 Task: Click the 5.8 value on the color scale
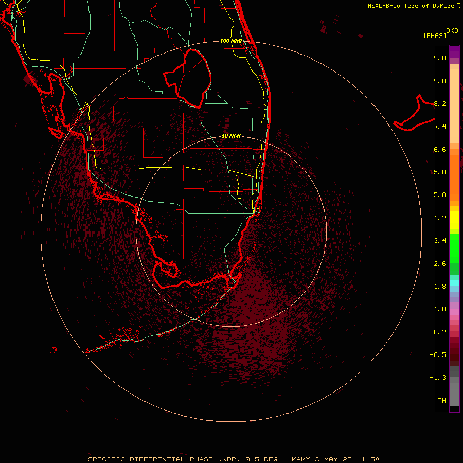pyautogui.click(x=440, y=172)
